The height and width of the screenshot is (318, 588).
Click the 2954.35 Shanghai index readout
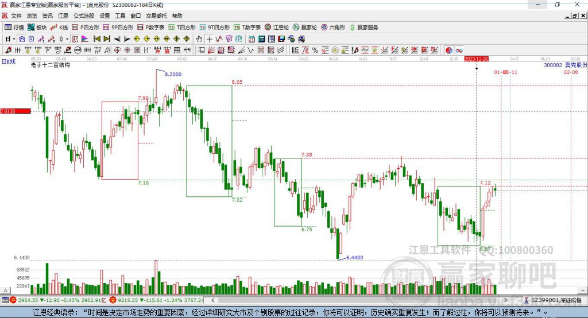click(x=28, y=300)
